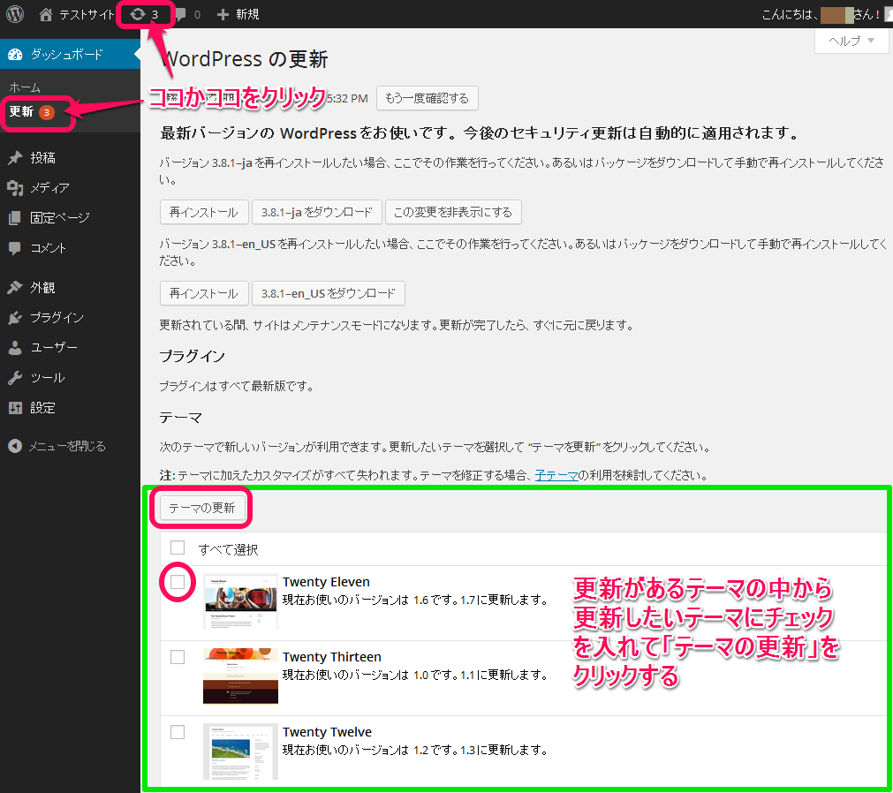Screen dimensions: 893x793
Task: Click the プラグイン plug icon
Action: 15,318
